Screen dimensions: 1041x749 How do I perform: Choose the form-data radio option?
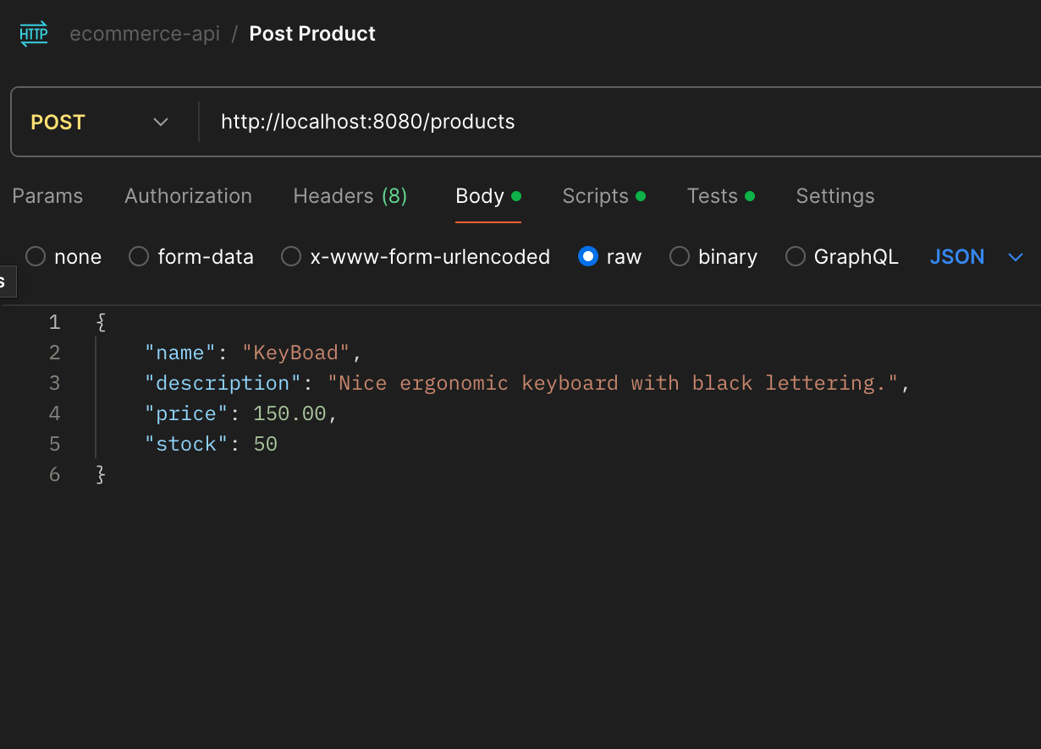pyautogui.click(x=139, y=257)
